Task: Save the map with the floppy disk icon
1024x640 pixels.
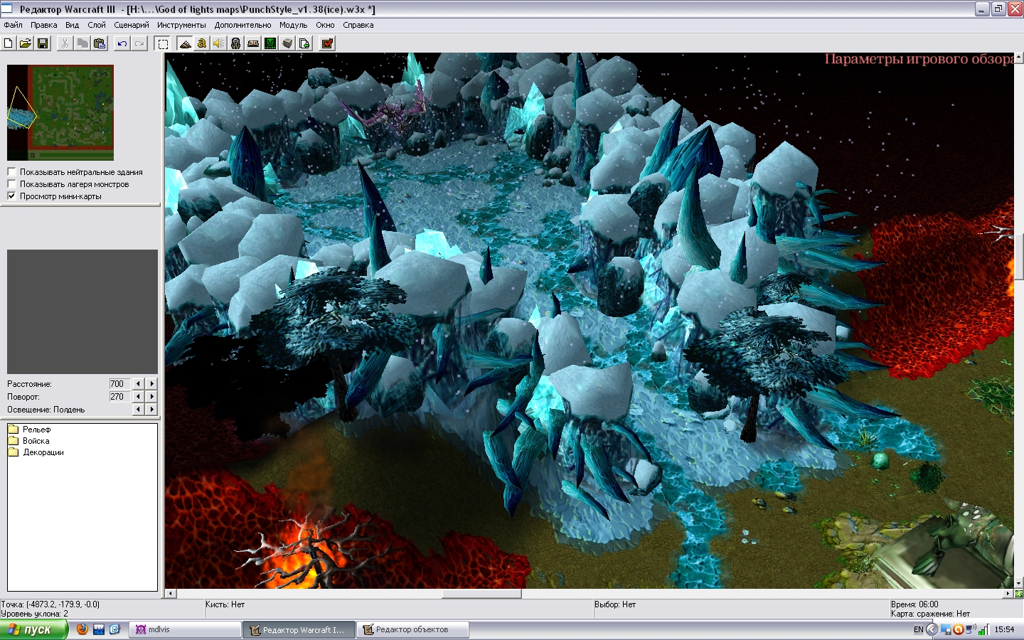Action: coord(43,43)
